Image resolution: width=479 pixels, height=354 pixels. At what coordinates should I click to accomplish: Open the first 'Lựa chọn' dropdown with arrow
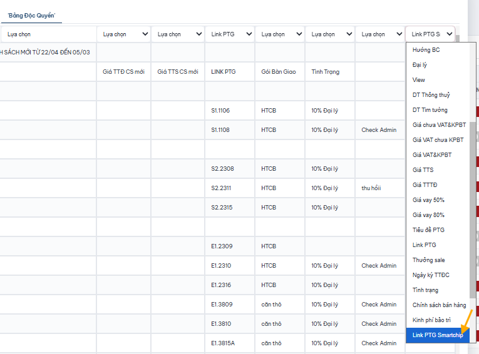[x=124, y=34]
